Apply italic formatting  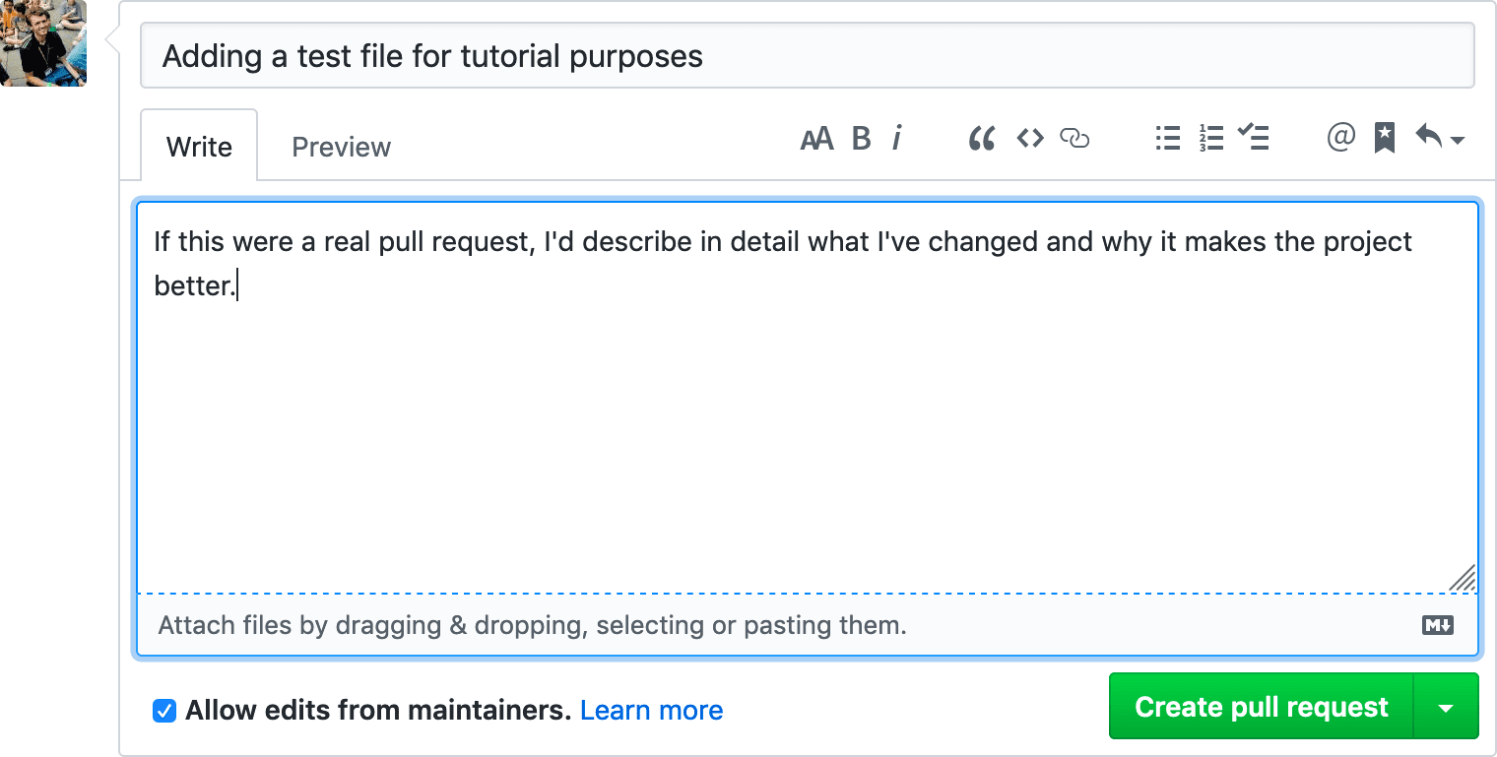pyautogui.click(x=896, y=139)
